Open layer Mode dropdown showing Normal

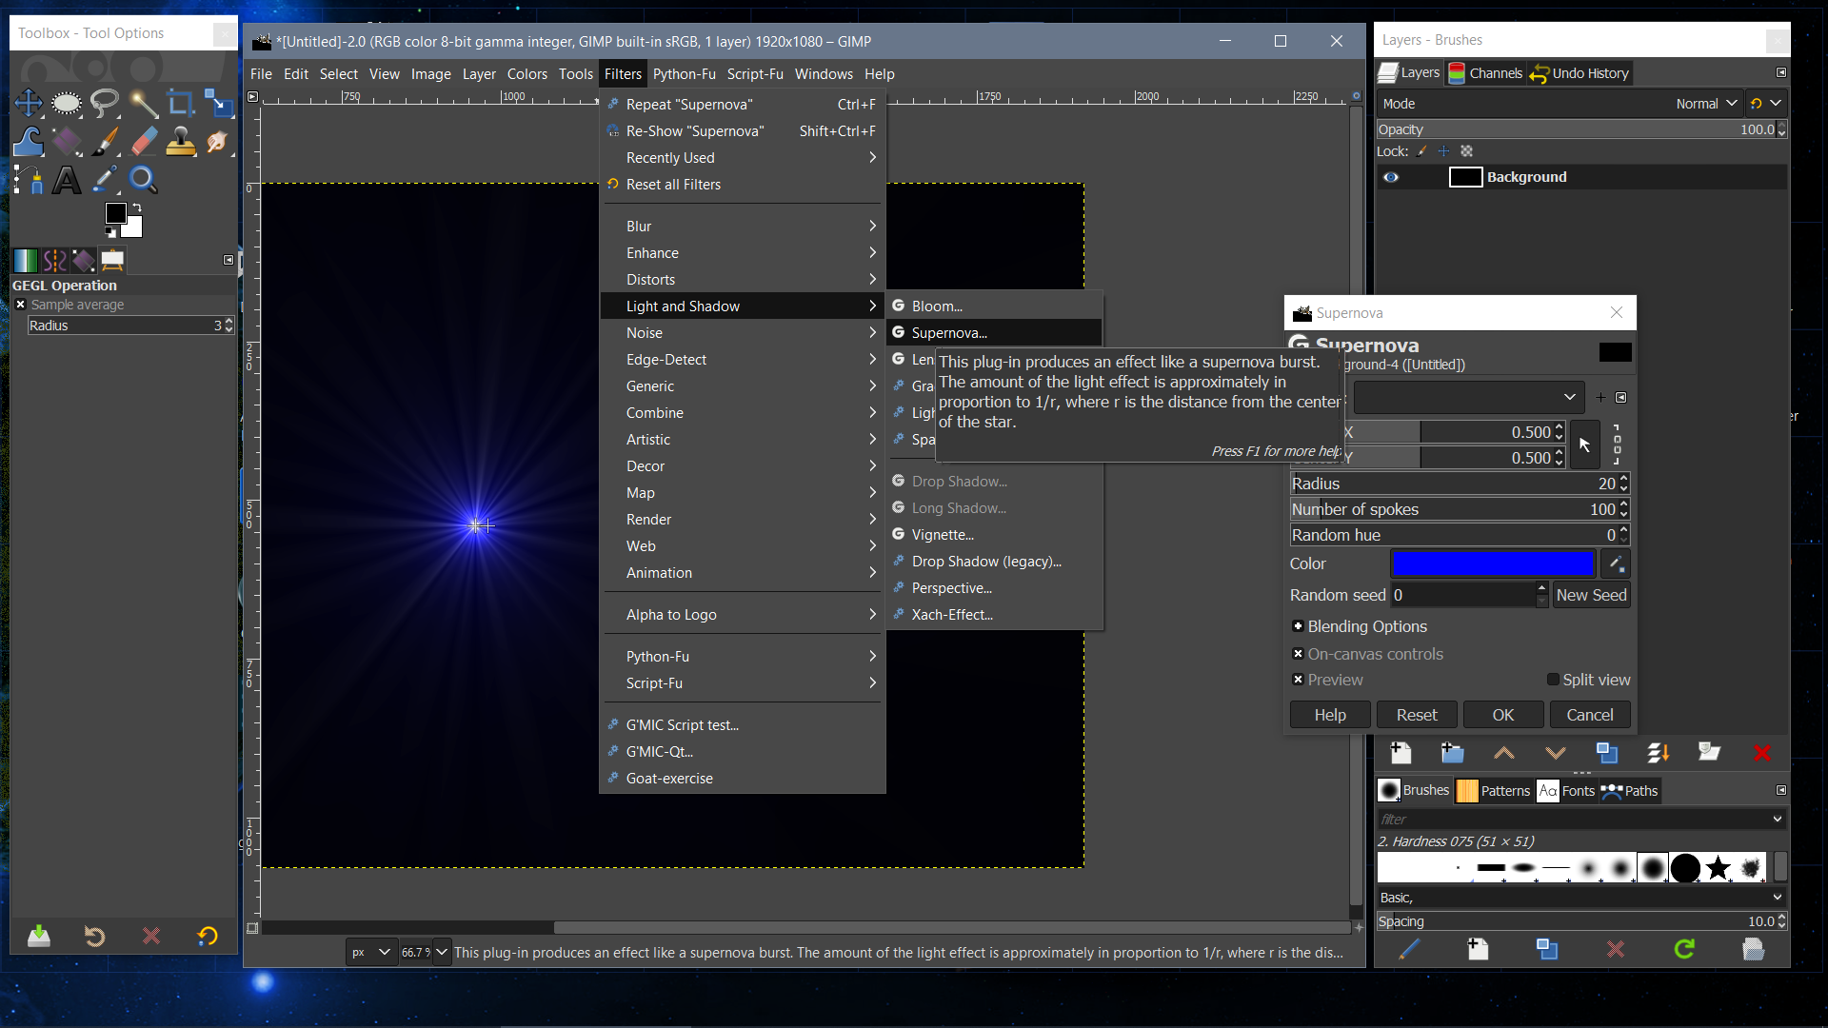[x=1707, y=104]
